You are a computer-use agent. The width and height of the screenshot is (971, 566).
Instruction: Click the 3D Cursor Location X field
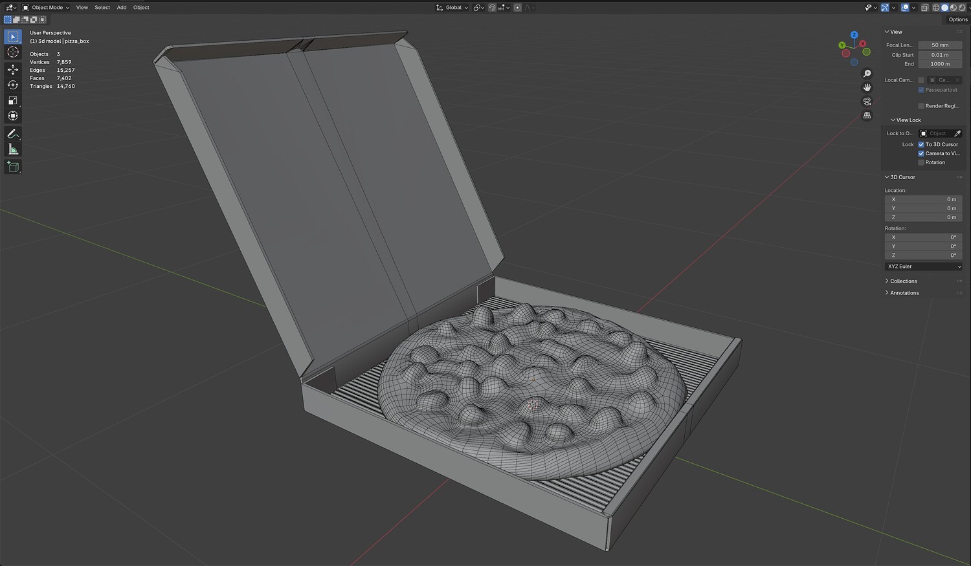point(924,199)
